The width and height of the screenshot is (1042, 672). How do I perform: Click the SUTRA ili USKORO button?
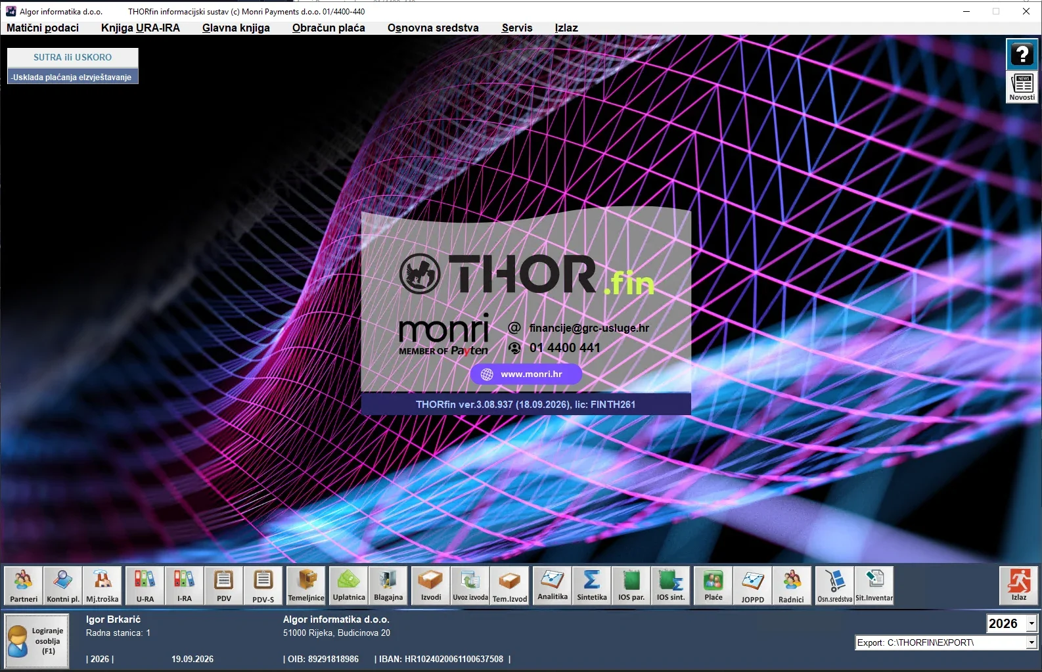pyautogui.click(x=73, y=57)
